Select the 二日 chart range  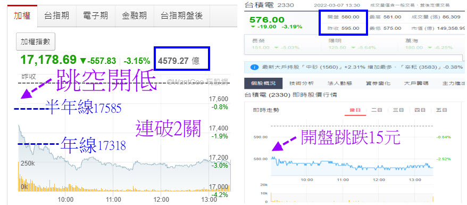tap(377, 110)
